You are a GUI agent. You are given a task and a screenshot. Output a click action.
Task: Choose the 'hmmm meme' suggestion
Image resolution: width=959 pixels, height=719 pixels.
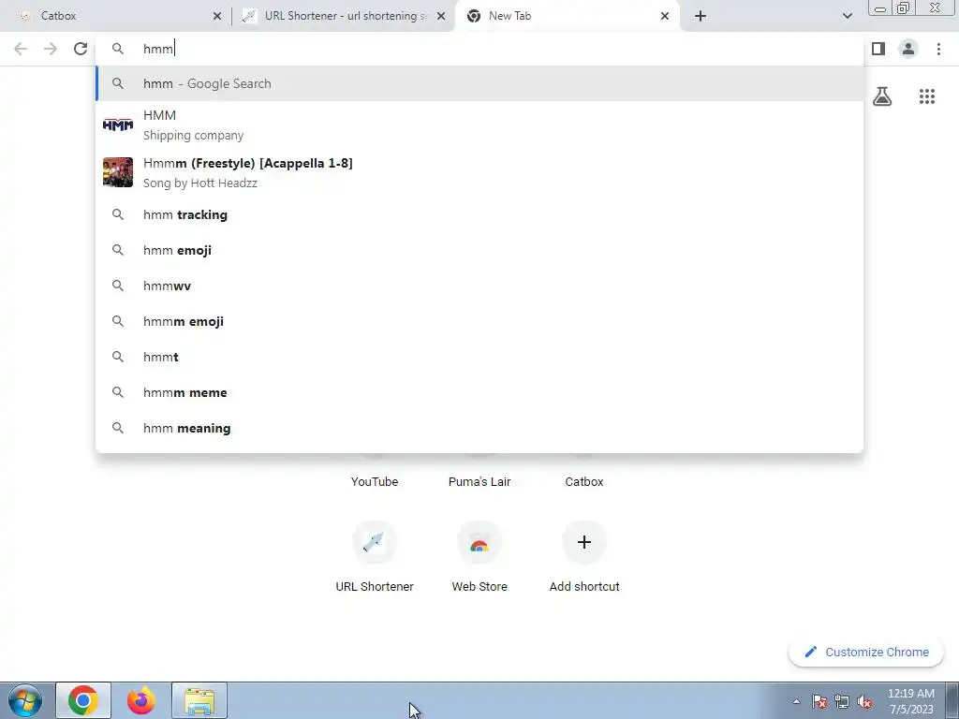[x=479, y=392]
